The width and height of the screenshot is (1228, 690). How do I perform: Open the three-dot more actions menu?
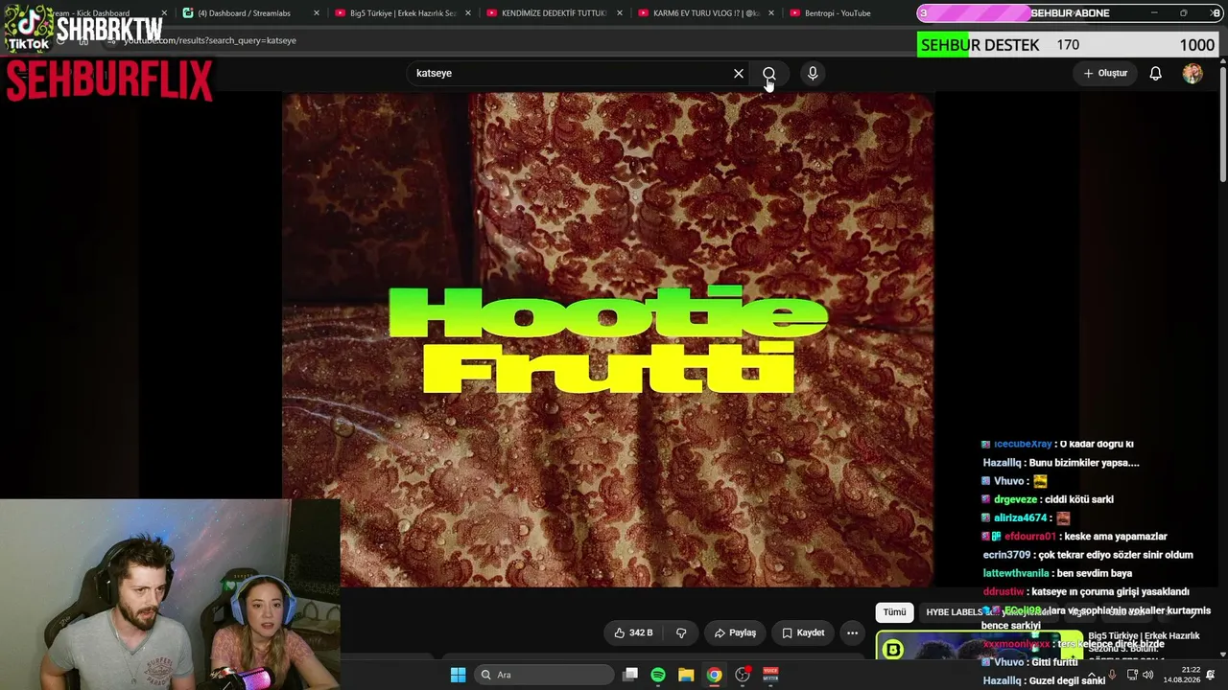point(852,632)
